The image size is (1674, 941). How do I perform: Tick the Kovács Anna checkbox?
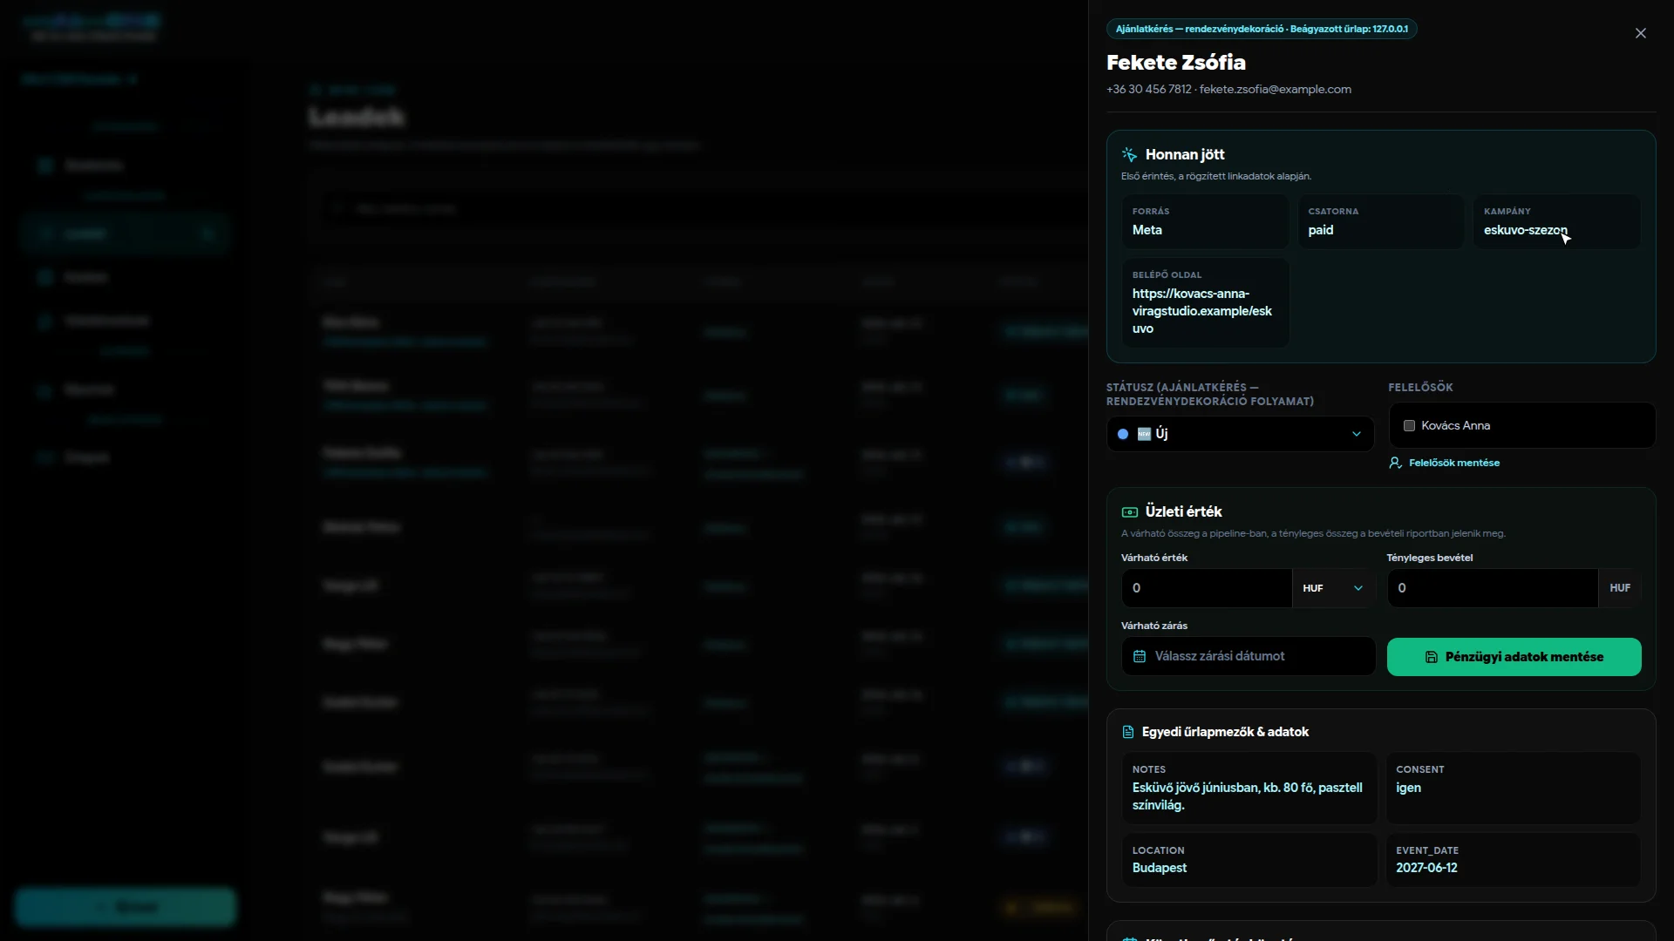coord(1409,426)
